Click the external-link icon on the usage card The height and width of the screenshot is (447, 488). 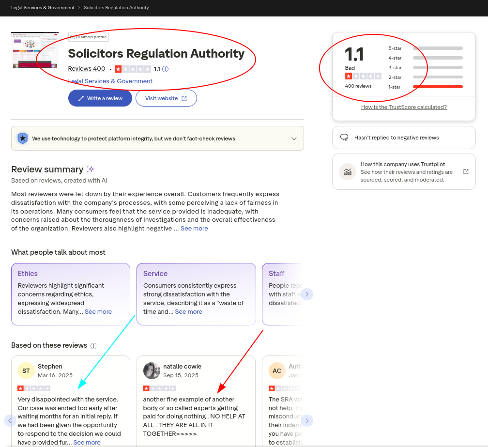click(x=465, y=171)
